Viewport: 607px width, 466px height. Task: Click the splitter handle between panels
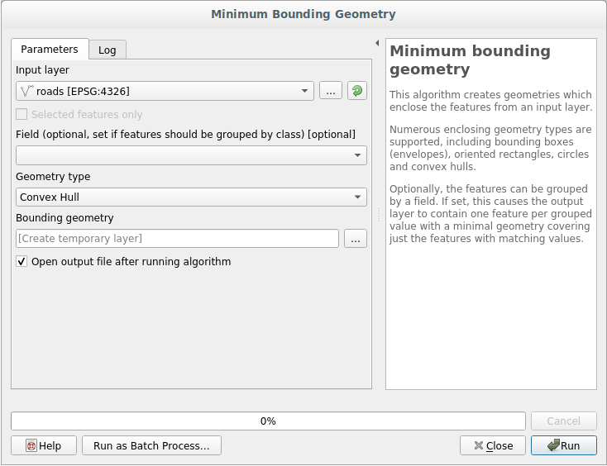coord(380,215)
